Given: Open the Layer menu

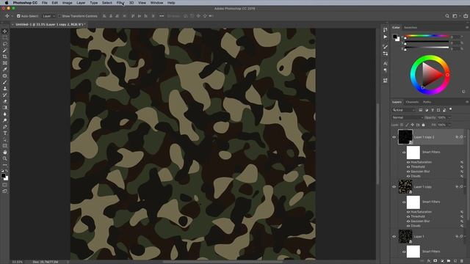Looking at the screenshot, I should [81, 3].
